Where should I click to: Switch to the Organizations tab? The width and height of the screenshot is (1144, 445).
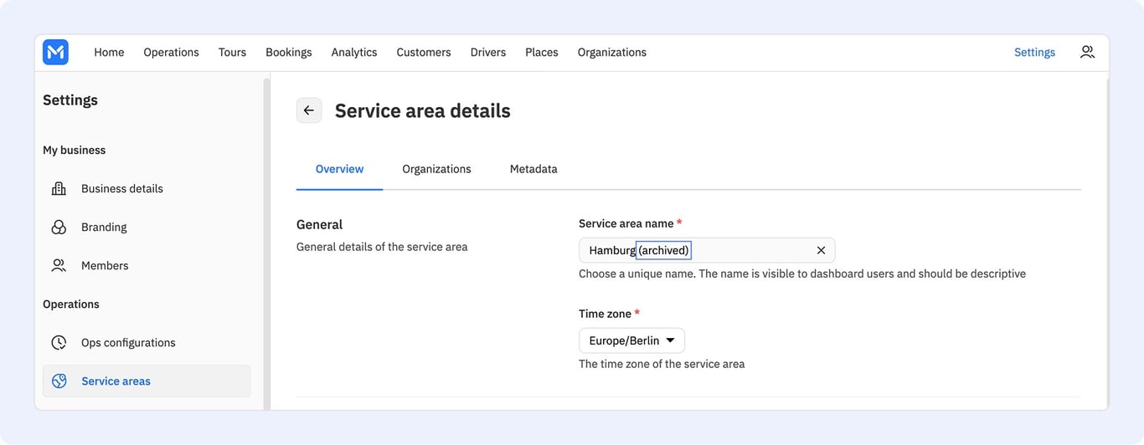[x=436, y=169]
